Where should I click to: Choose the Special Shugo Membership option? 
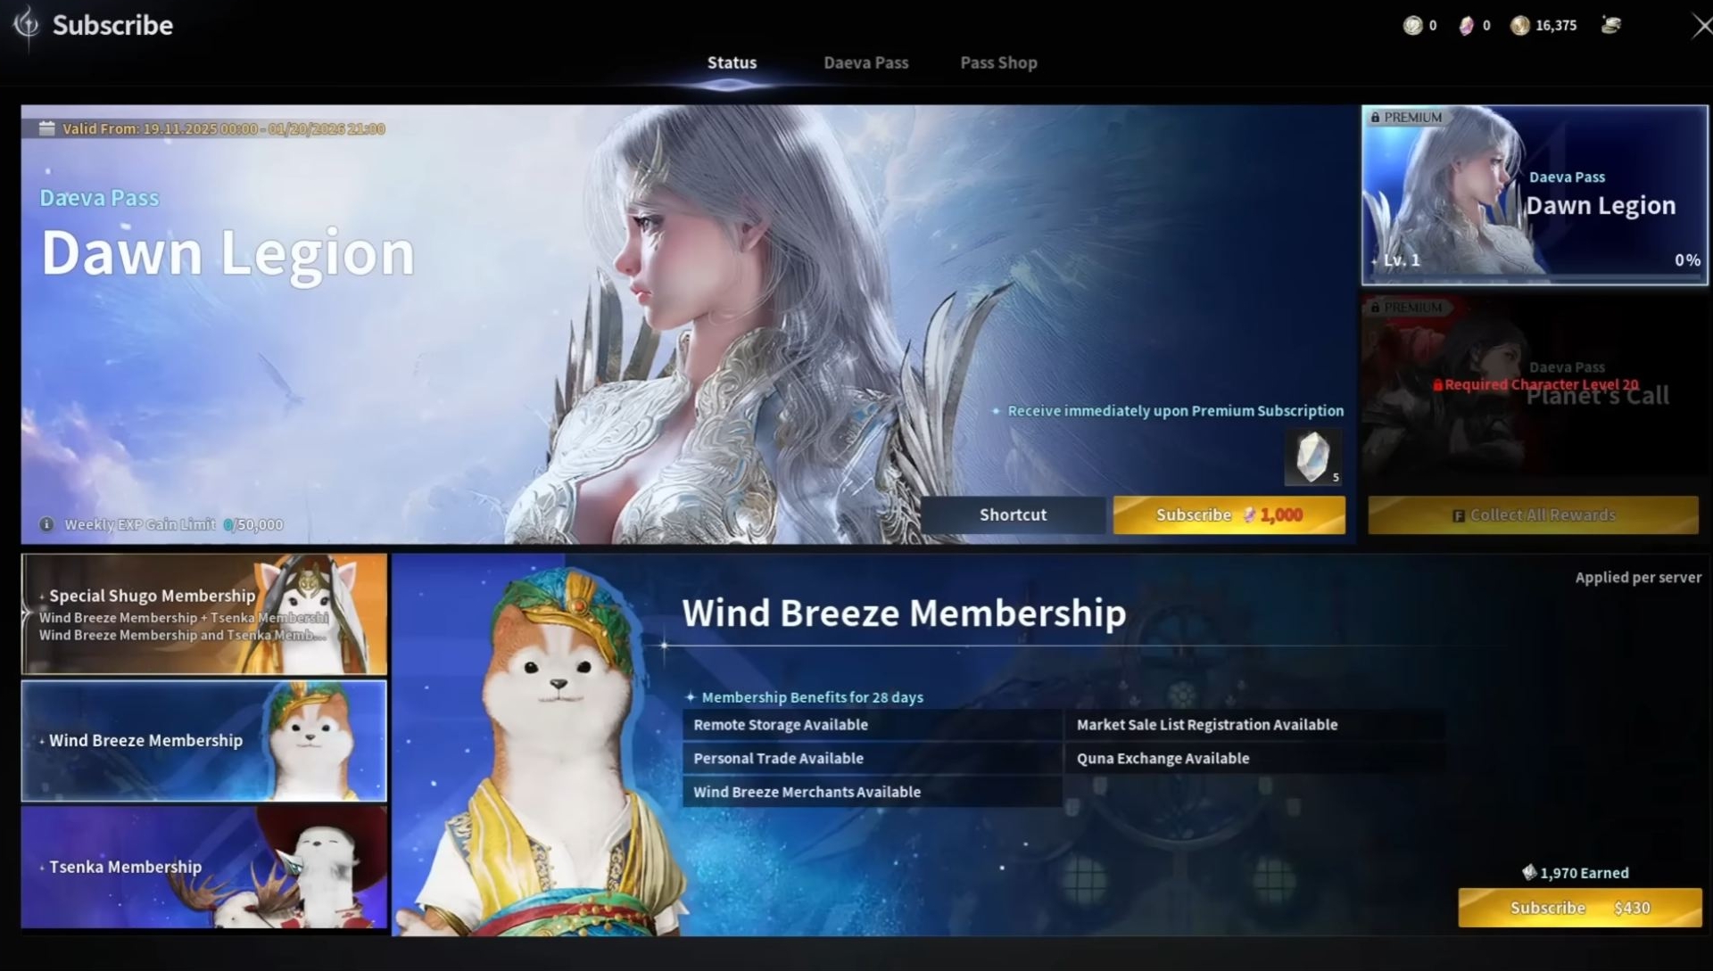point(204,614)
